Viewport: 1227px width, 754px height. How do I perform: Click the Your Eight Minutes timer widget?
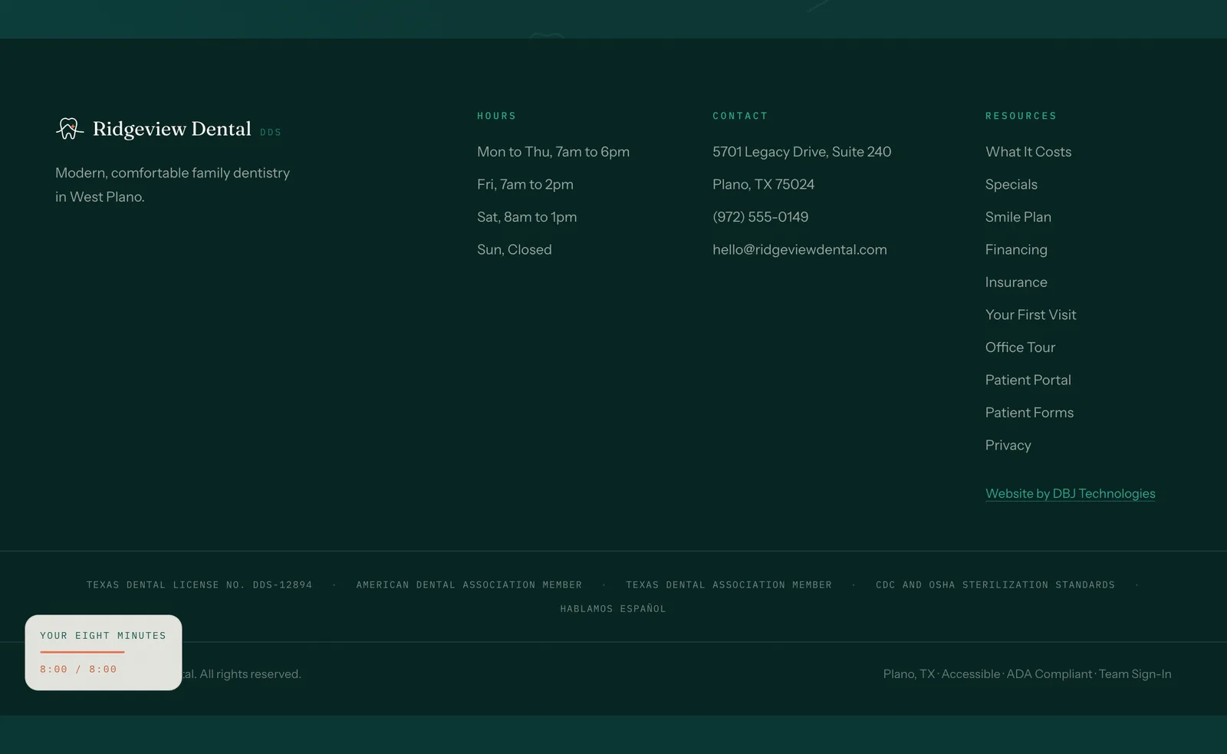pyautogui.click(x=104, y=653)
